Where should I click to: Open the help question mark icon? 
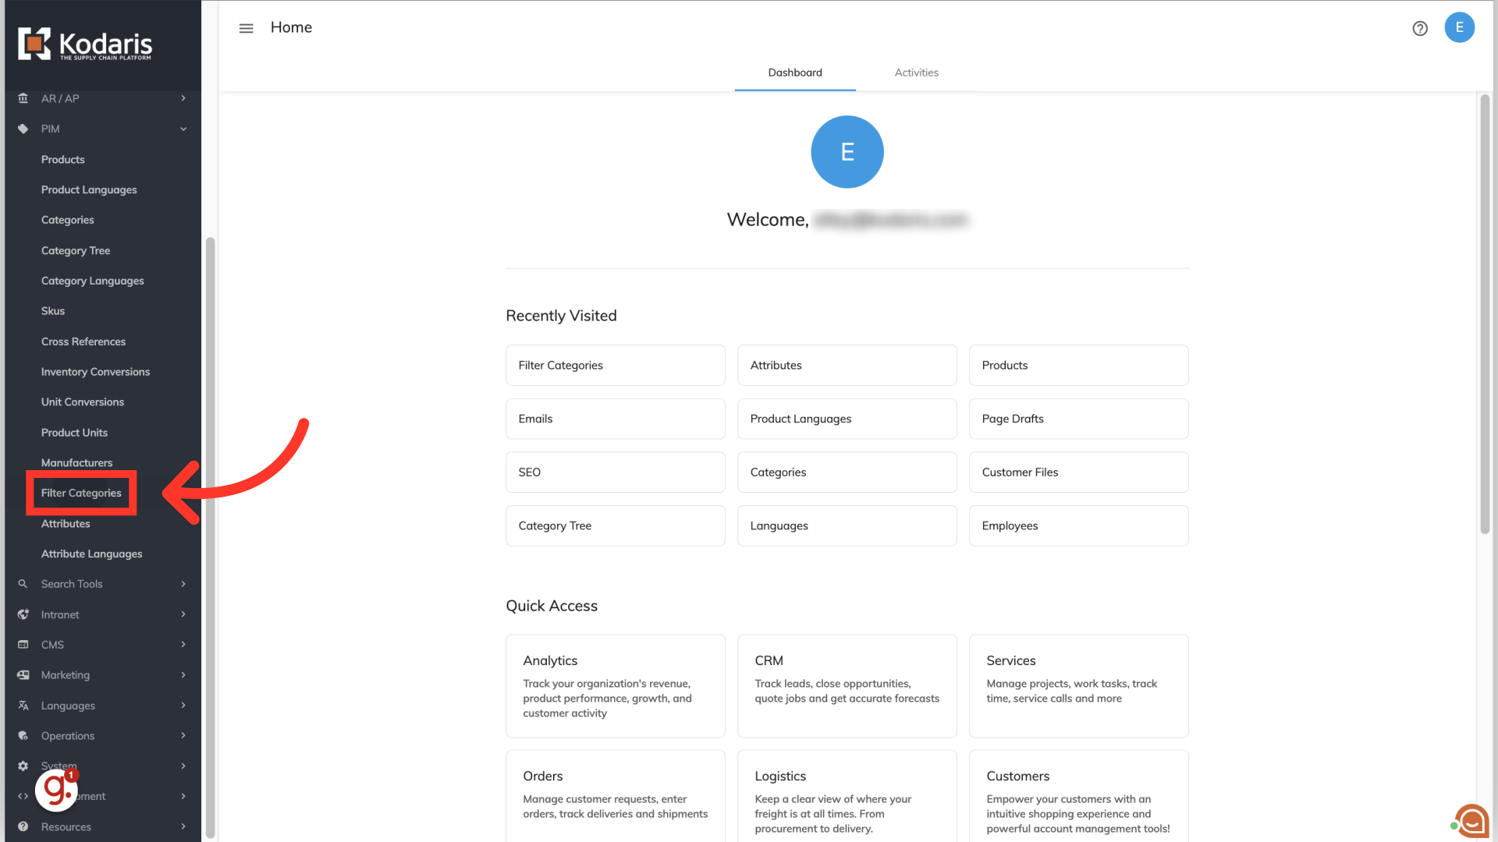point(1420,28)
